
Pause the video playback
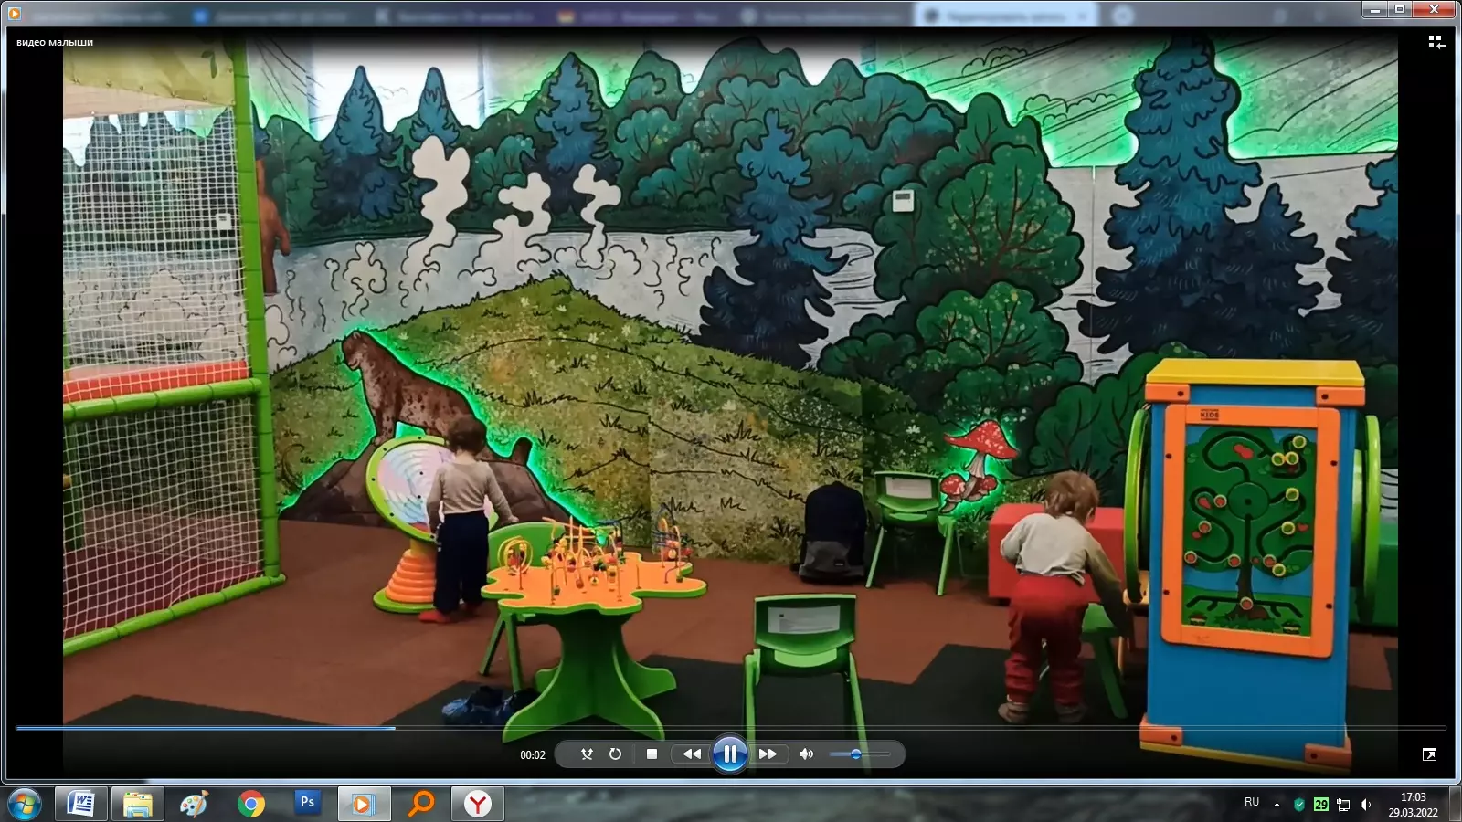pos(729,754)
